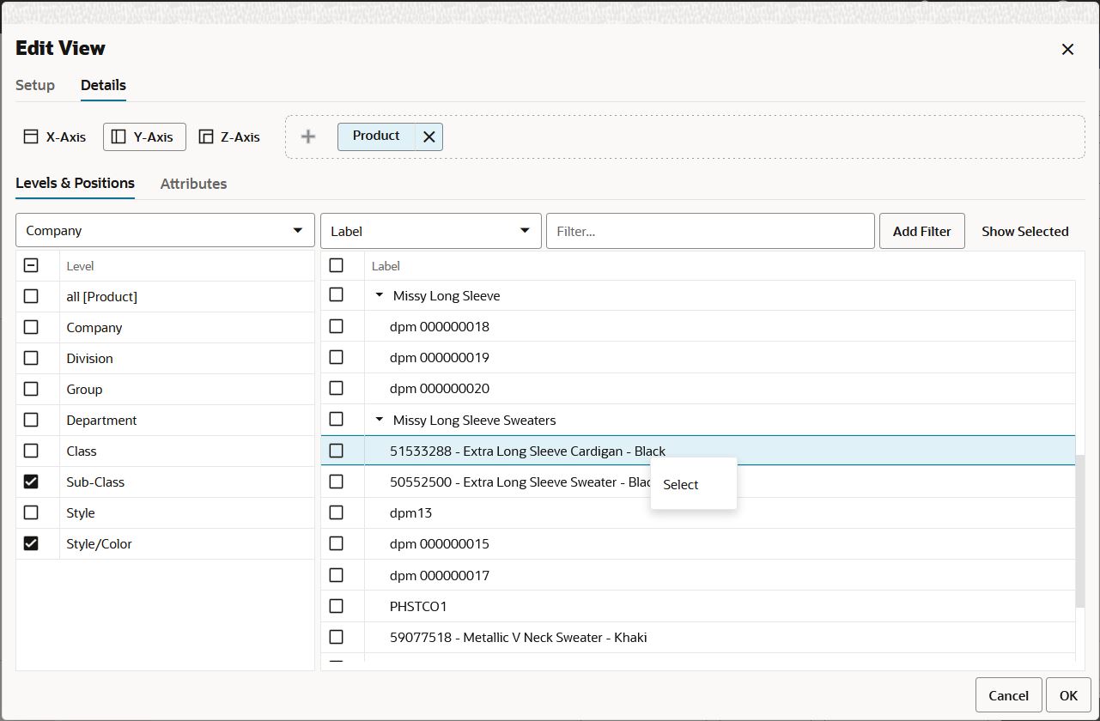This screenshot has width=1100, height=721.
Task: Click OK to save the view
Action: (1067, 694)
